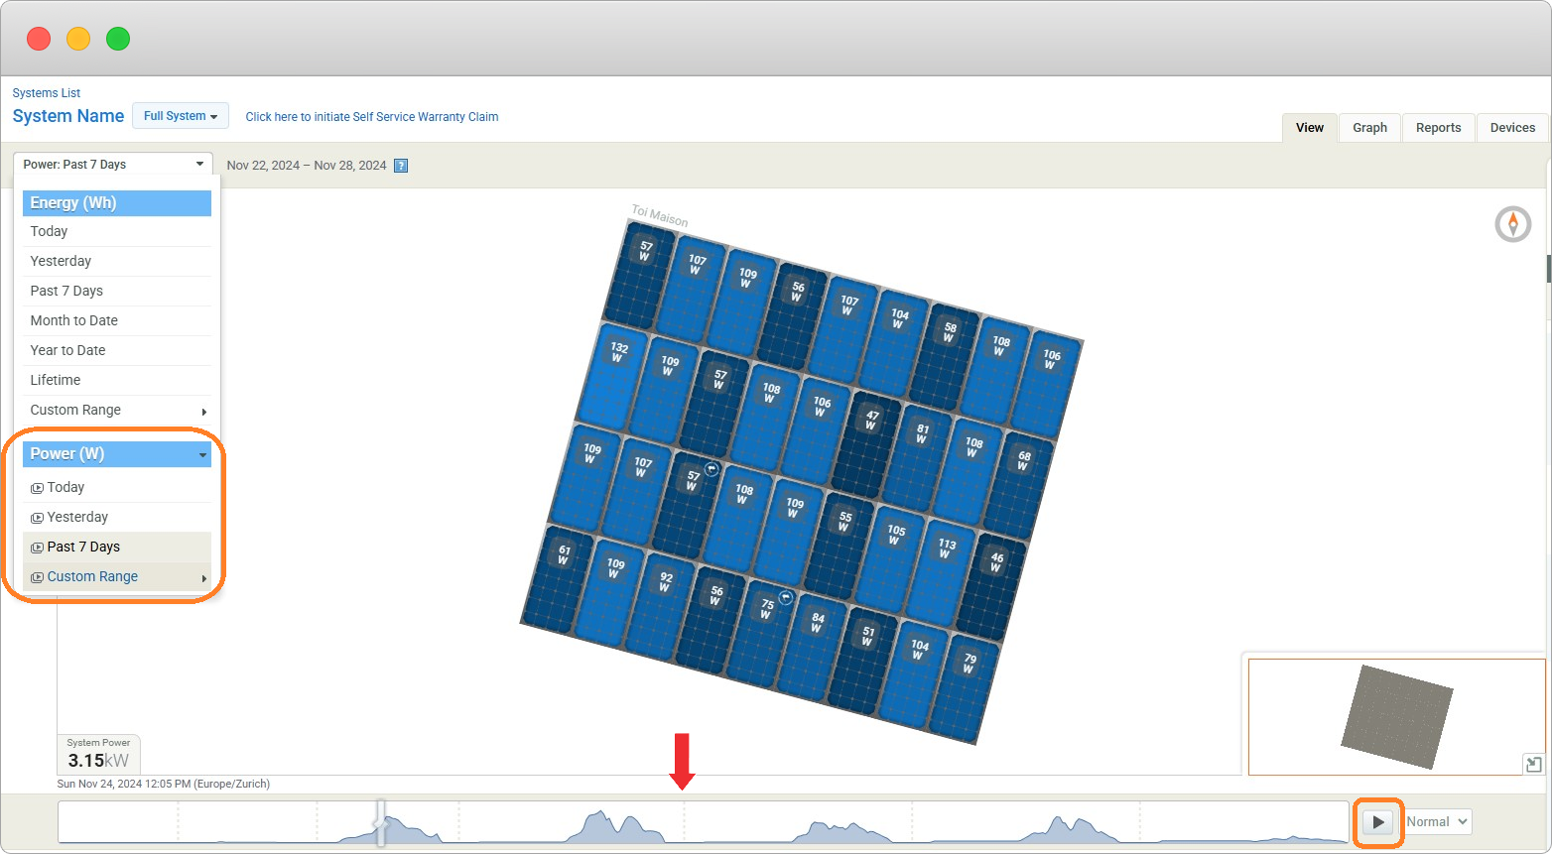
Task: Select Yesterday under Energy (Wh)
Action: click(x=117, y=261)
